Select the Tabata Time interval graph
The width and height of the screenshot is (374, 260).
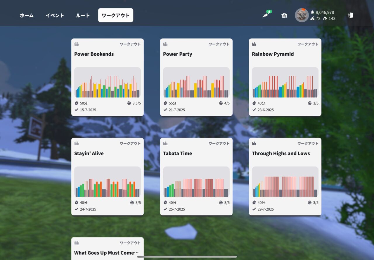pos(196,182)
